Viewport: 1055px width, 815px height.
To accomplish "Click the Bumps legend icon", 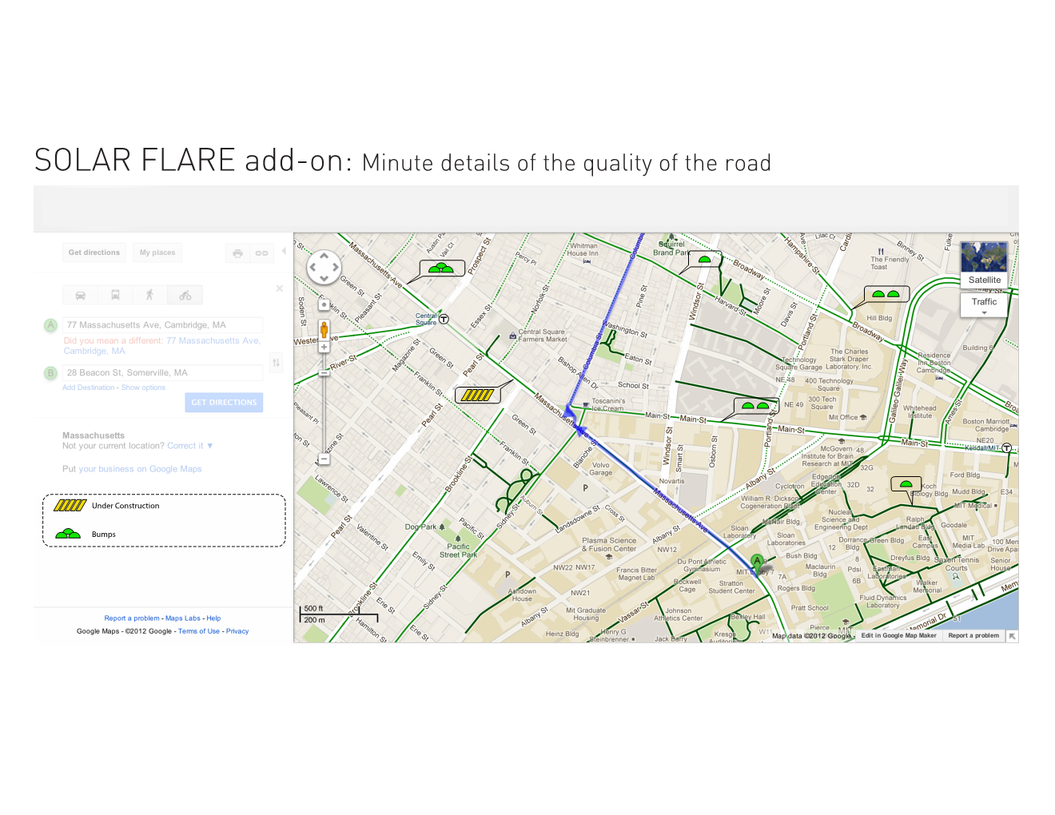I will tap(68, 534).
